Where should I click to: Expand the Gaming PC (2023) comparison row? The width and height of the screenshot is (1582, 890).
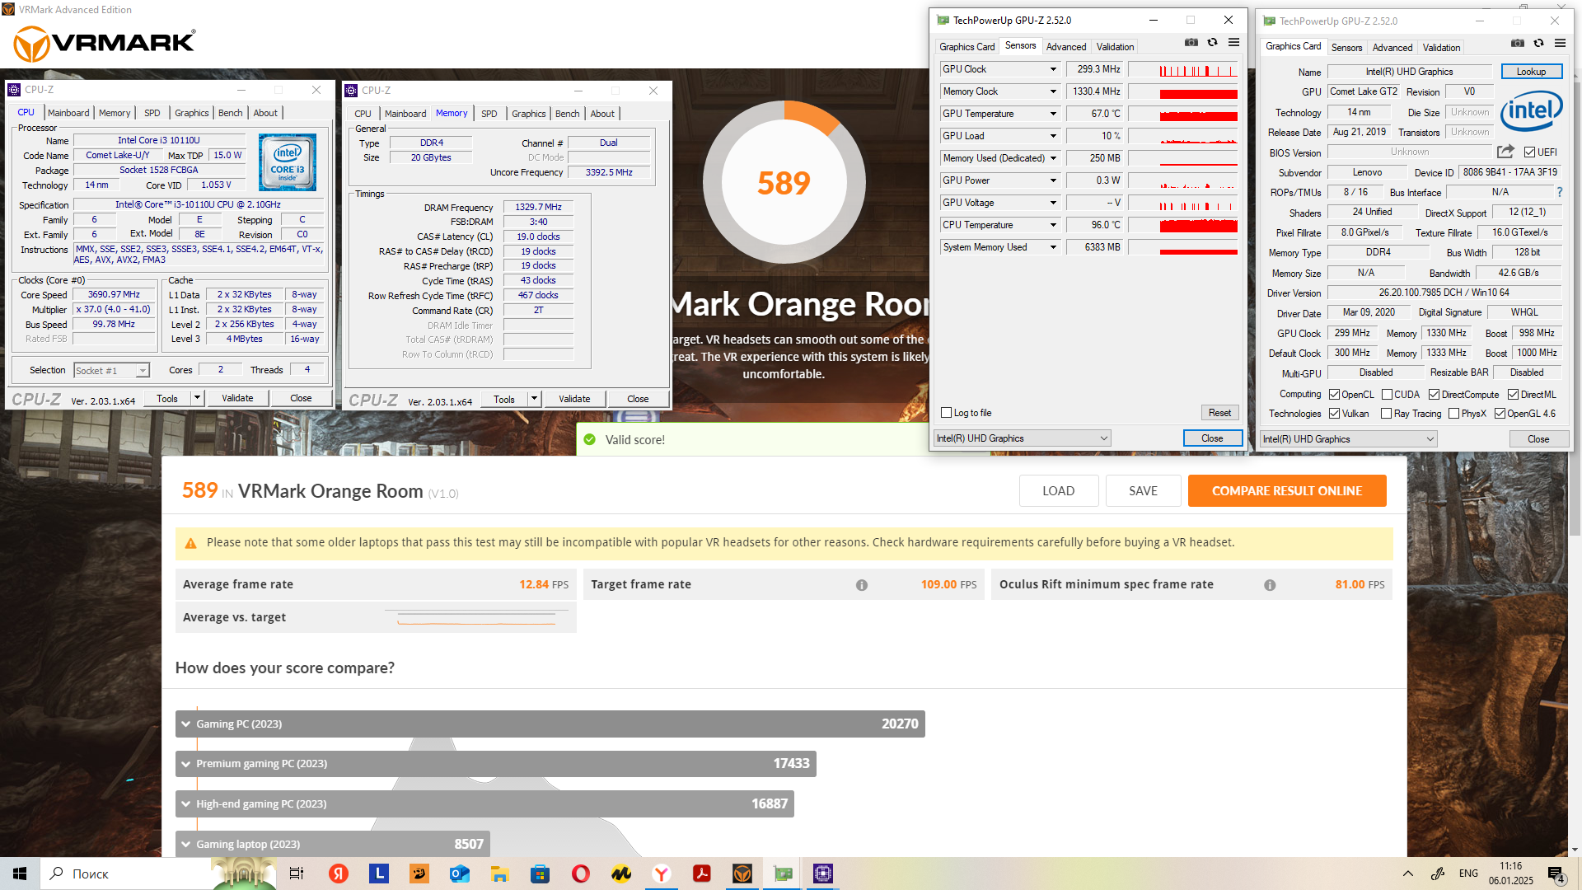(x=550, y=724)
